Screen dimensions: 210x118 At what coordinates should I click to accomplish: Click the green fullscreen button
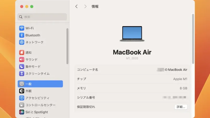32,7
